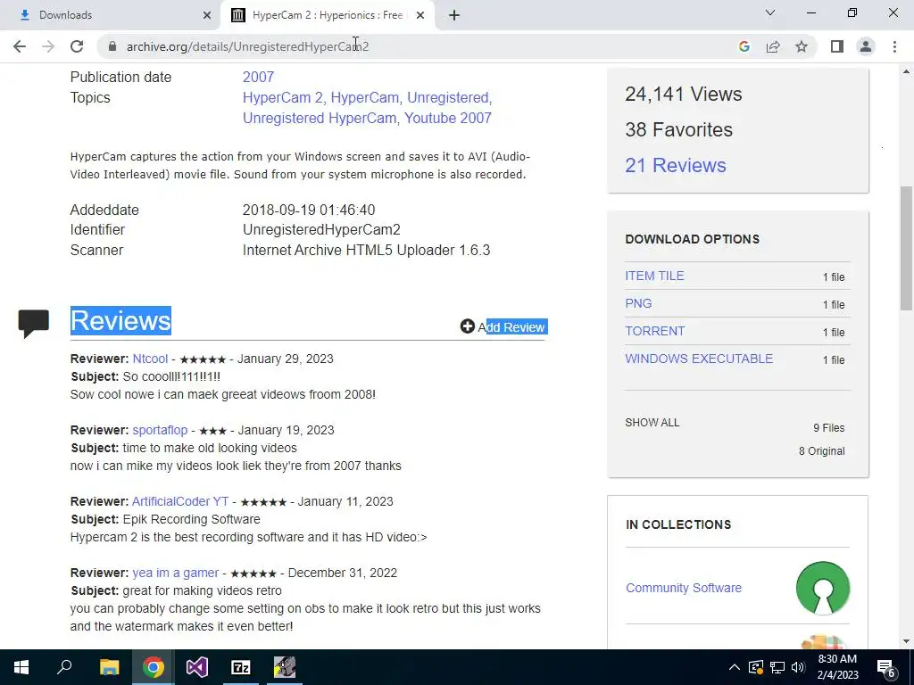This screenshot has height=685, width=914.
Task: Open the TORRENT download option
Action: click(x=654, y=331)
